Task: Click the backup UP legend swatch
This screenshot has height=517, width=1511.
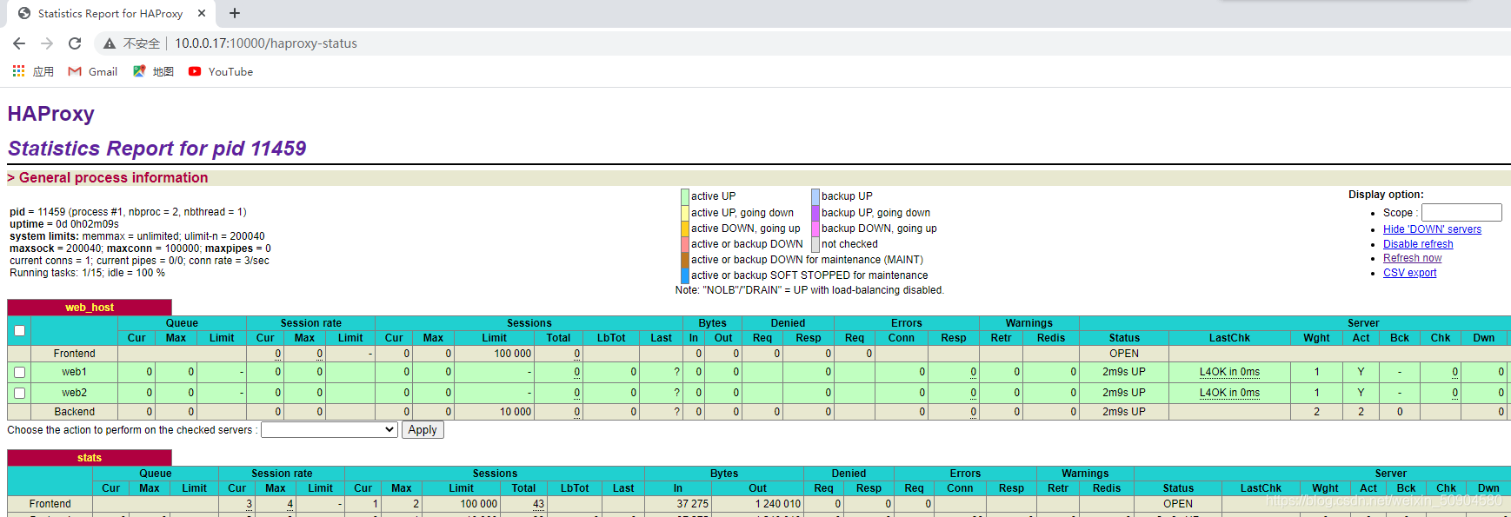Action: (815, 196)
